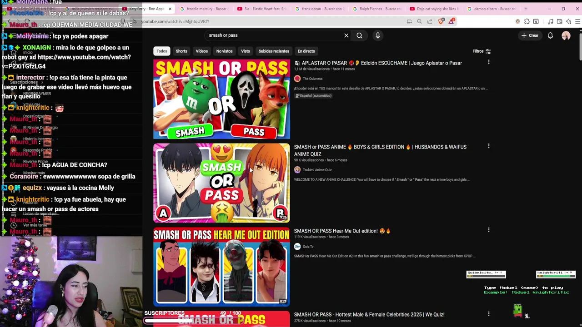Open the YouTube account avatar menu
This screenshot has width=582, height=327.
566,35
